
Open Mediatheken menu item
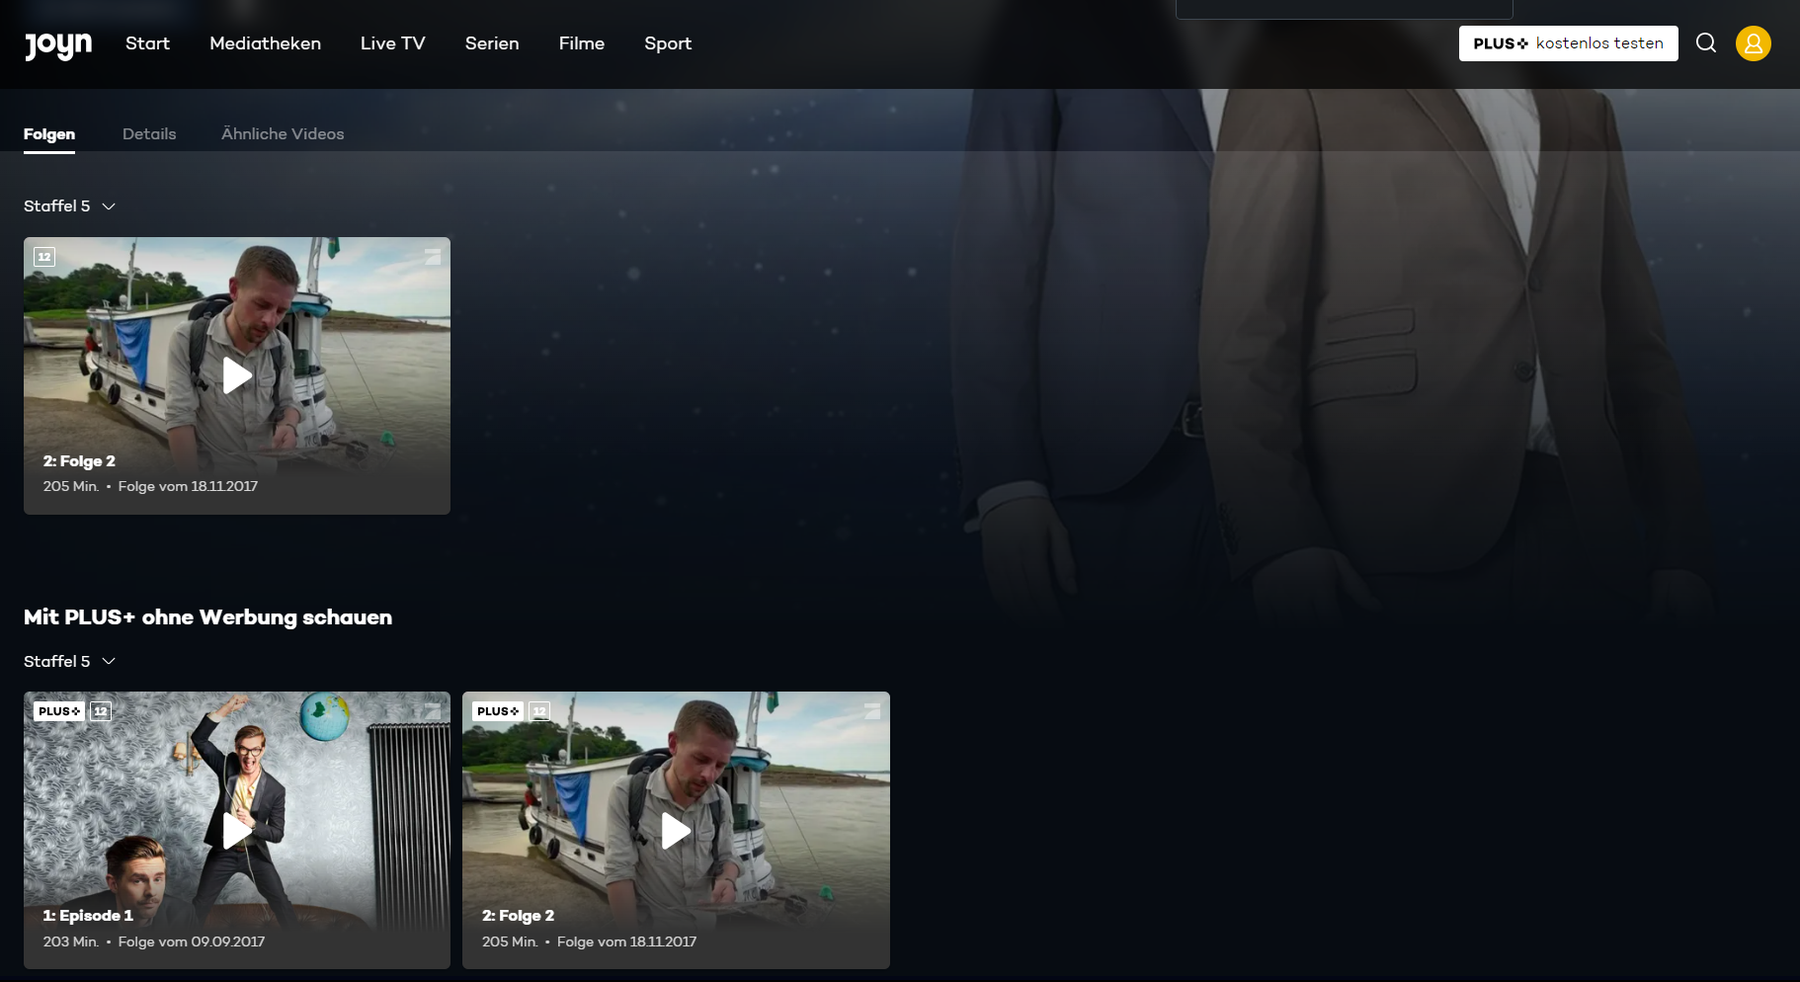pos(265,43)
